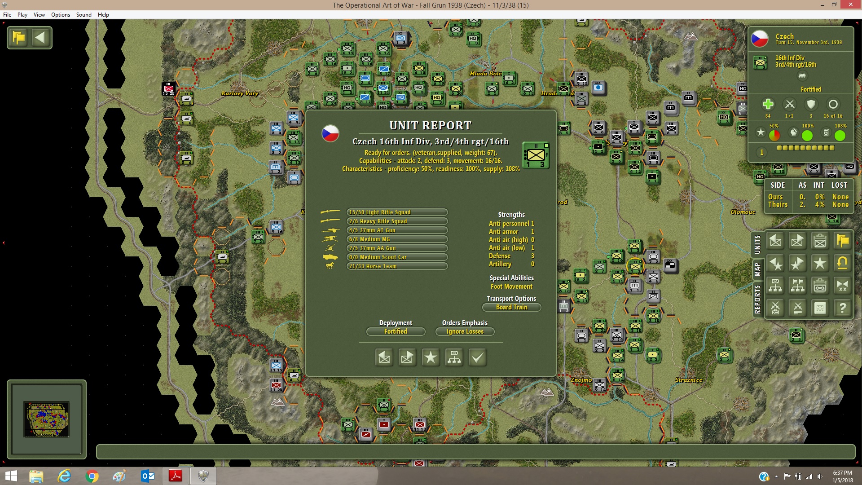Click the yellow flags icon at top left

[19, 37]
